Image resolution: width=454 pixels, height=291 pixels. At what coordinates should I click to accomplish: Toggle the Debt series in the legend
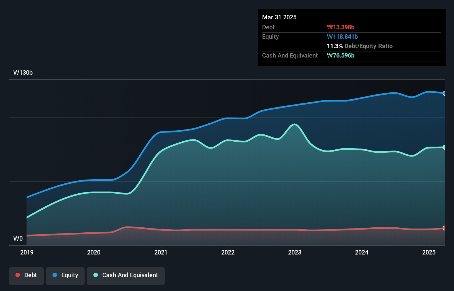click(x=26, y=276)
